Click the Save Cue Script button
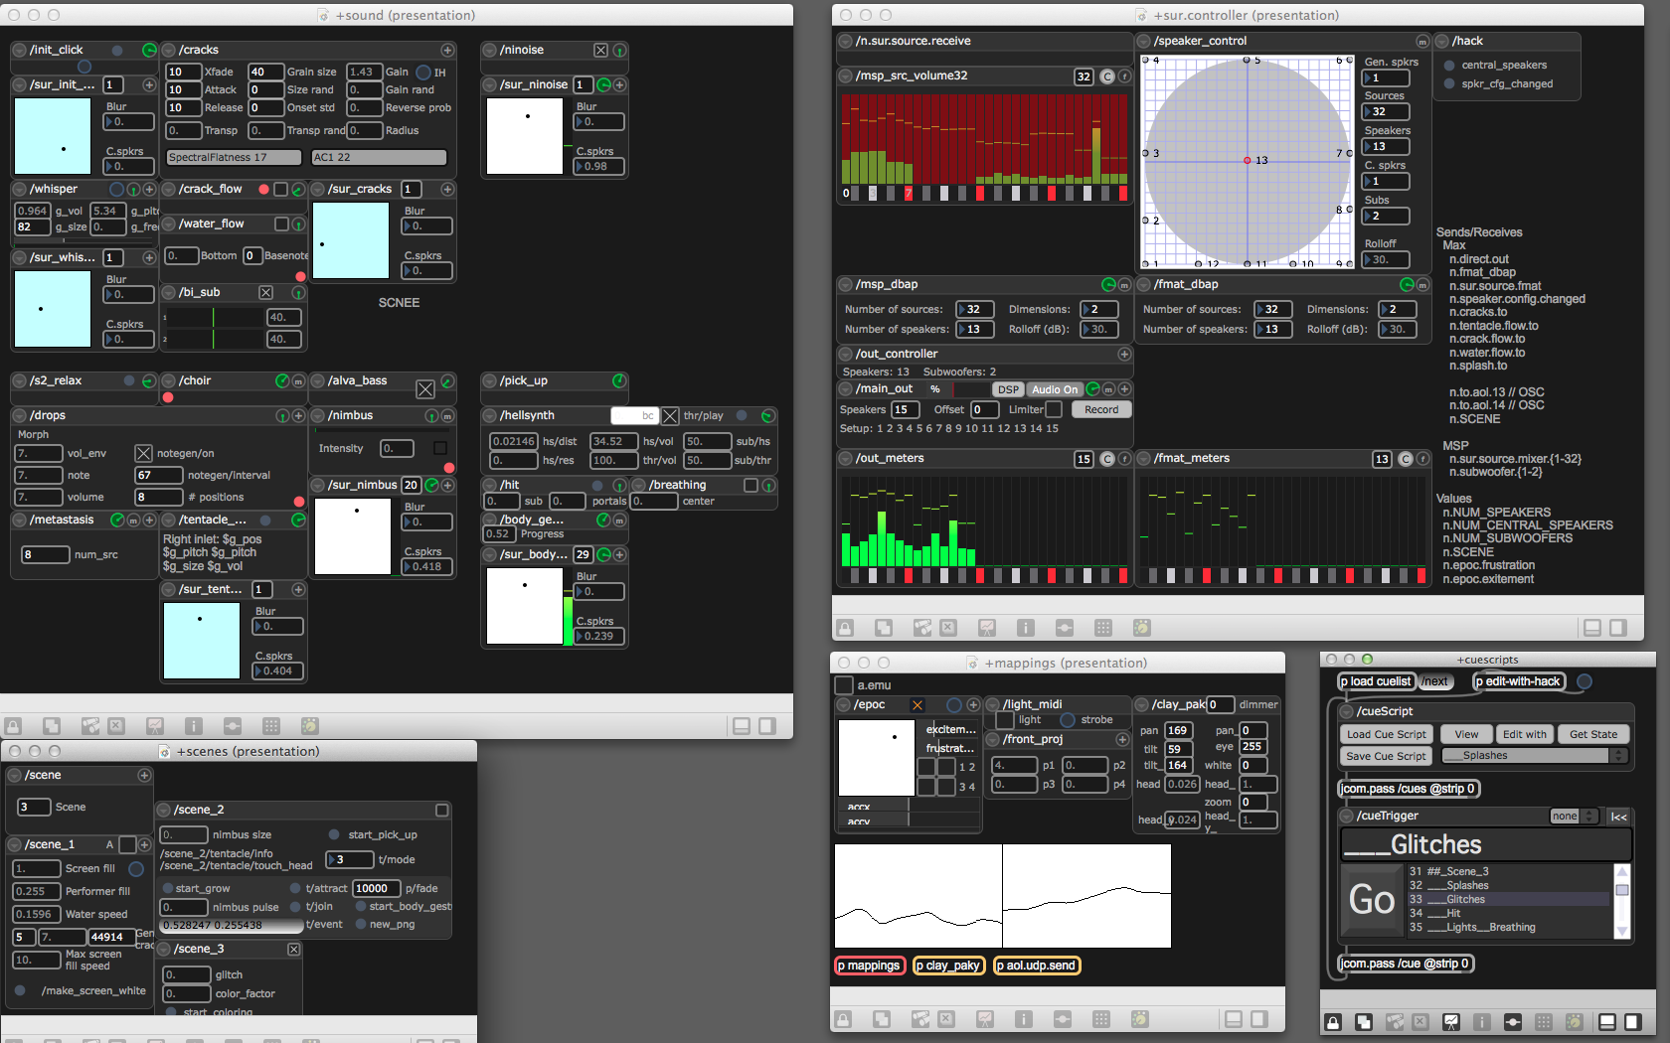This screenshot has height=1043, width=1670. [1386, 757]
